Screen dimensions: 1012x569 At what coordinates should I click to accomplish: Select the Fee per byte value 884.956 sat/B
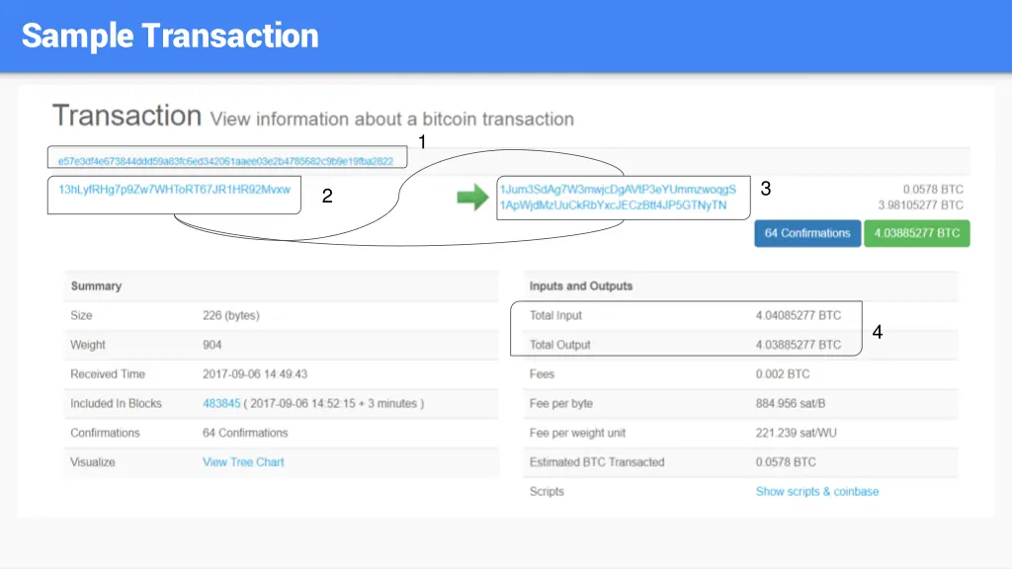(790, 403)
